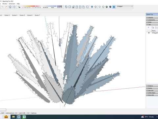Select Shaded With Textures style icon
Image resolution: width=158 pixels, height=119 pixels.
[x=110, y=7]
